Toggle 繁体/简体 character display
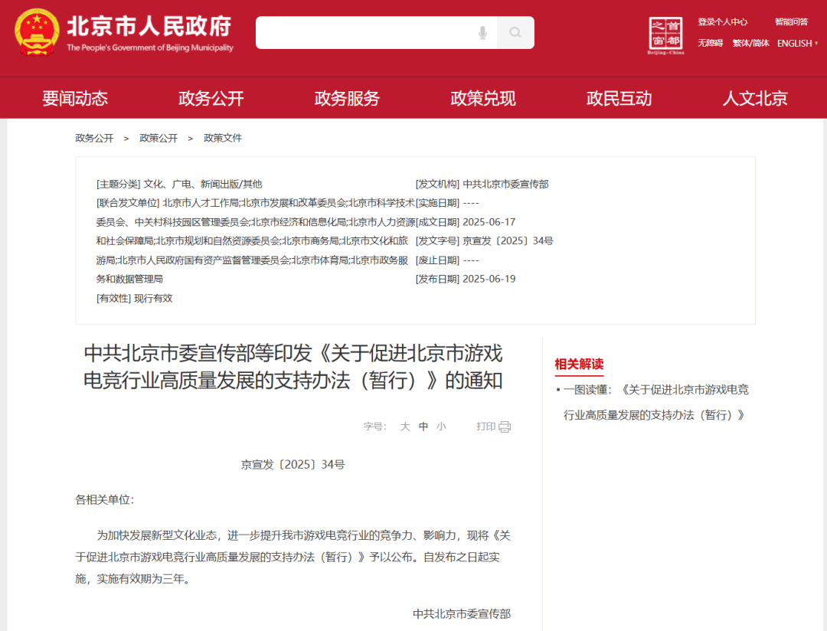 pyautogui.click(x=750, y=44)
